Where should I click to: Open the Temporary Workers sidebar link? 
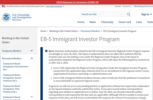pyautogui.click(x=12, y=51)
